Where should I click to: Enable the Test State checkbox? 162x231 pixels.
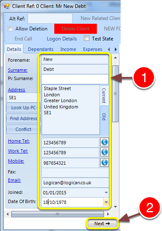tap(86, 38)
